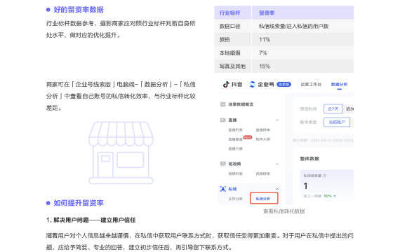This screenshot has width=400, height=252.
Task: Select the 近7天 time filter
Action: click(333, 109)
